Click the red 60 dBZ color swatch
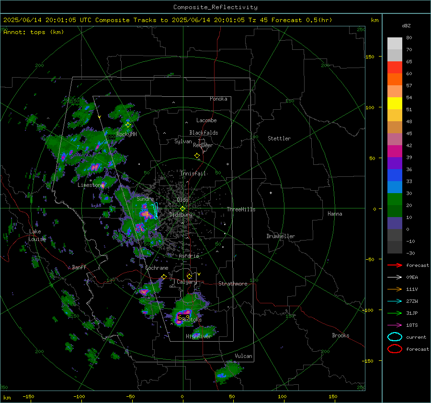 [x=395, y=68]
